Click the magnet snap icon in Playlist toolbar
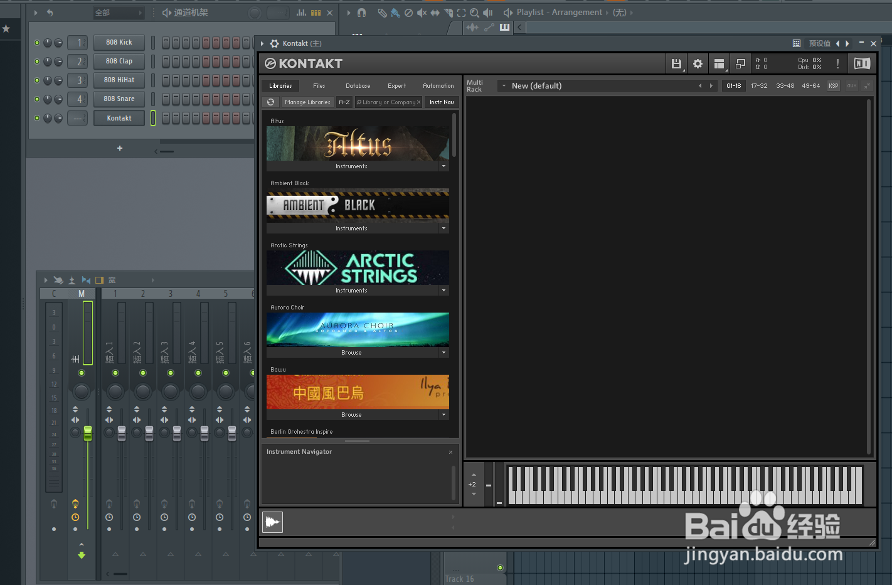This screenshot has width=892, height=585. 361,13
